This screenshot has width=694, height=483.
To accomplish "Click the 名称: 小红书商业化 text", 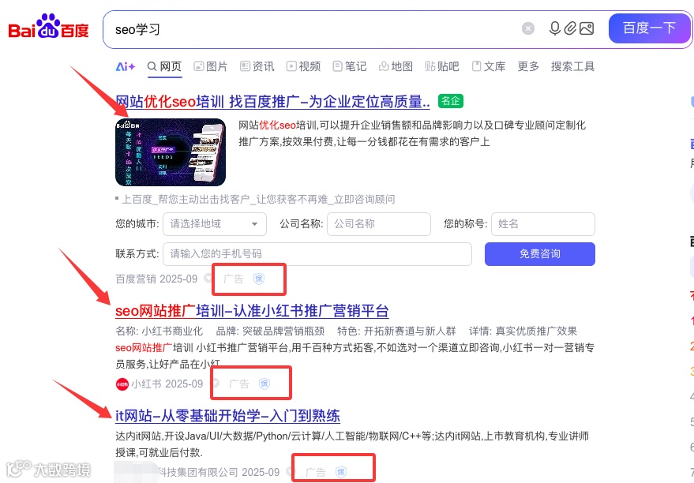I will coord(159,331).
